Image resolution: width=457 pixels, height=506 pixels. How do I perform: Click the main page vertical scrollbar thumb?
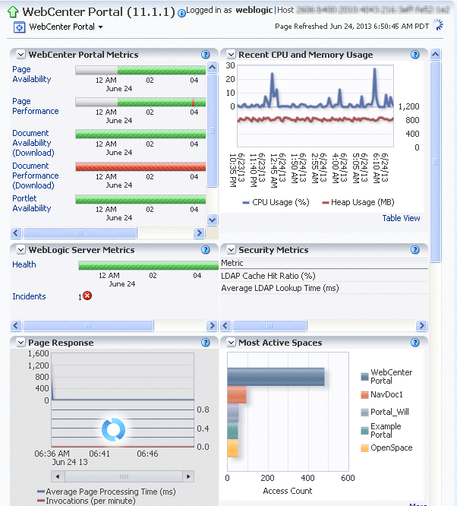(436, 162)
